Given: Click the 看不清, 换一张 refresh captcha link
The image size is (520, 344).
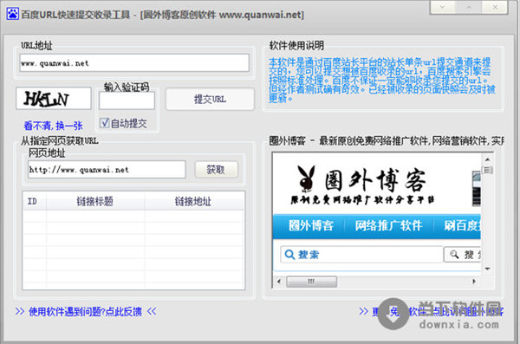Looking at the screenshot, I should pos(53,126).
